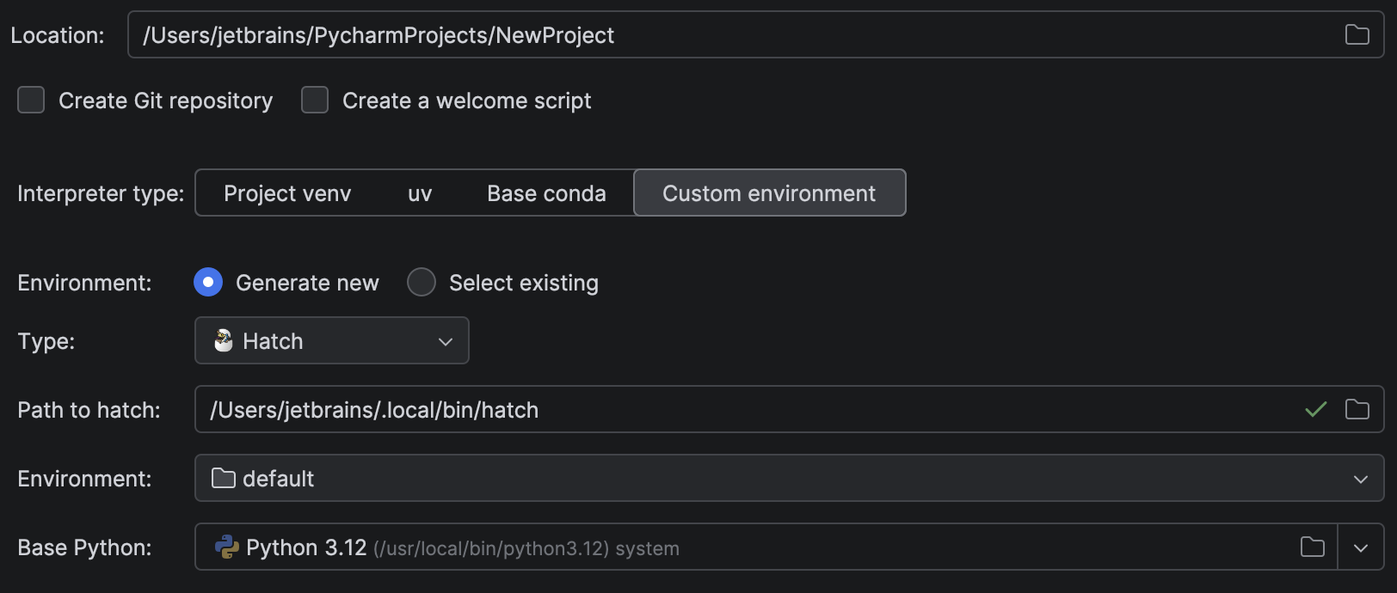
Task: Click the folder browse icon for Path to hatch
Action: 1357,410
